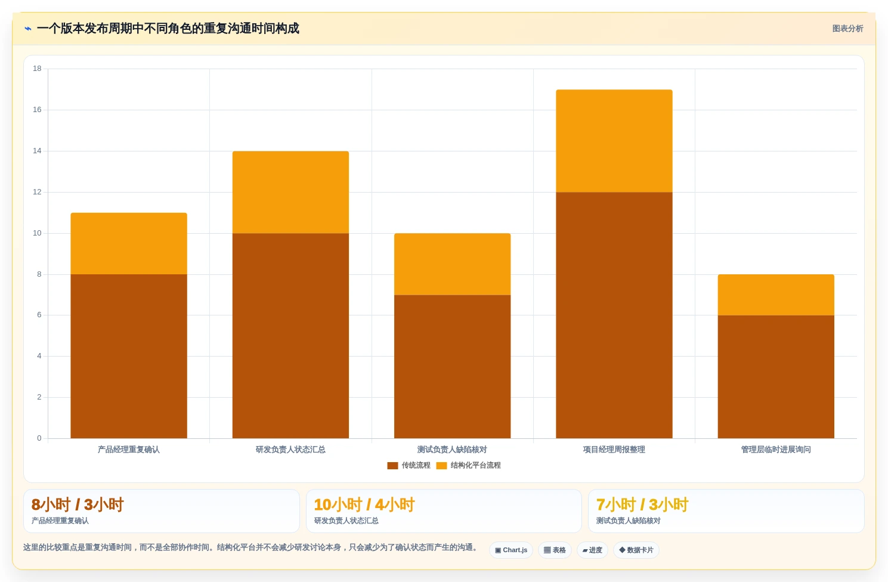The image size is (888, 582).
Task: Click the 传统流程 bar segment for 研发负责人状态汇总
Action: pos(290,336)
